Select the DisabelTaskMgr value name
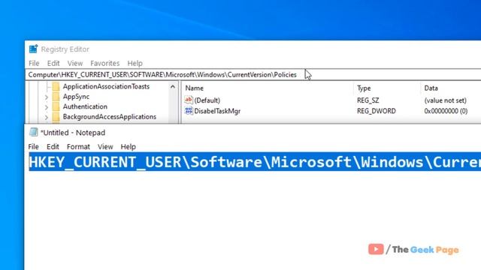This screenshot has height=270, width=481. [217, 111]
